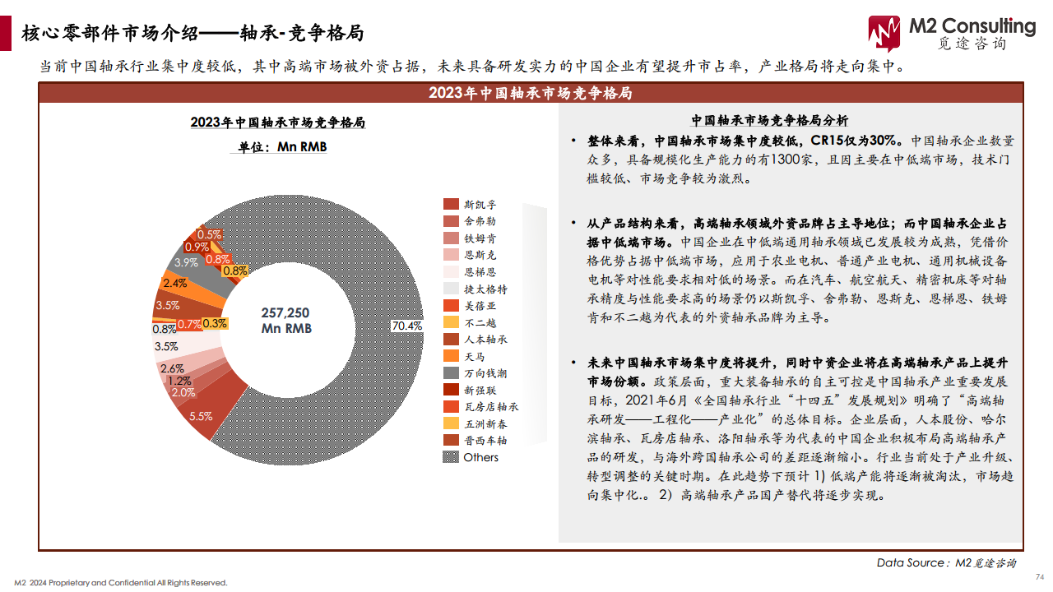Select the 晋西车轴 legend label
This screenshot has width=1053, height=592.
click(x=485, y=440)
